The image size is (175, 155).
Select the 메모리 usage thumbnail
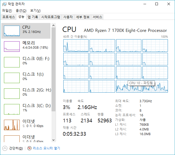12,47
